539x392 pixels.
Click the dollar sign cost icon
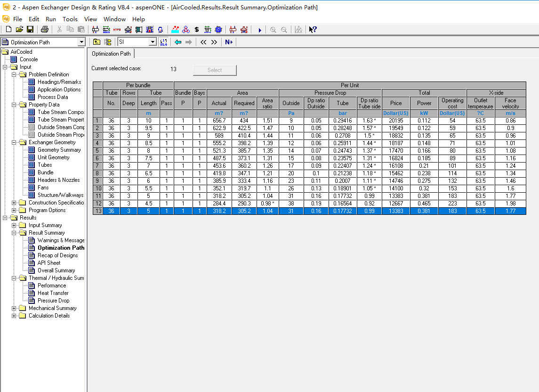(x=197, y=30)
